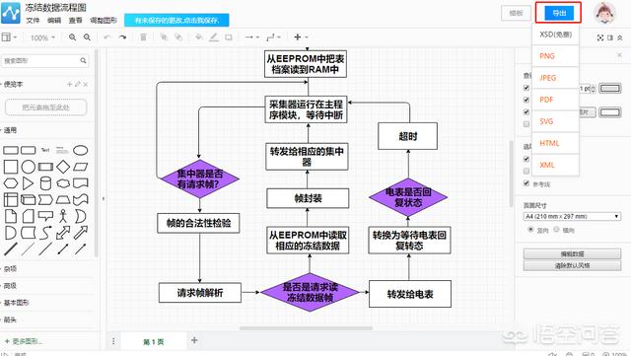Select the cylinder shape in palette

pos(45,183)
